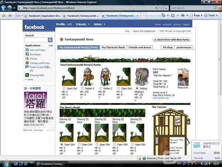Select first Hero's Road Open Slot radio
This screenshot has height=167, width=222.
pos(62,144)
